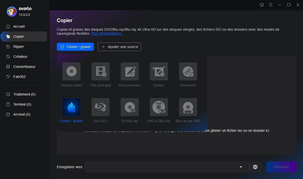
Task: Select the Personnaliser mode icon
Action: pyautogui.click(x=130, y=71)
